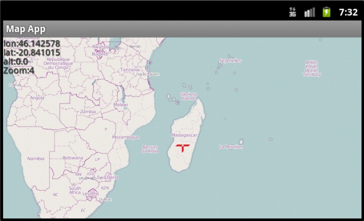Click the Madagascar label on the map
The height and width of the screenshot is (221, 364).
pos(184,135)
